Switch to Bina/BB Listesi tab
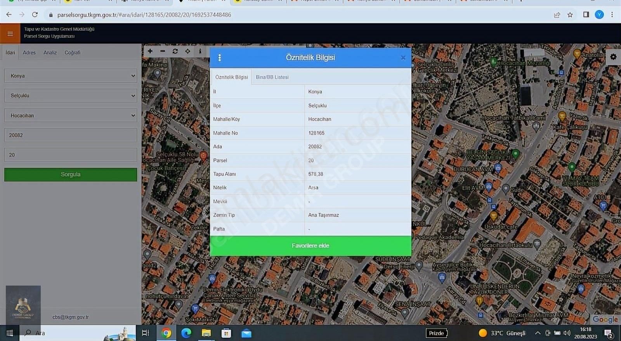This screenshot has width=621, height=341. coord(272,77)
